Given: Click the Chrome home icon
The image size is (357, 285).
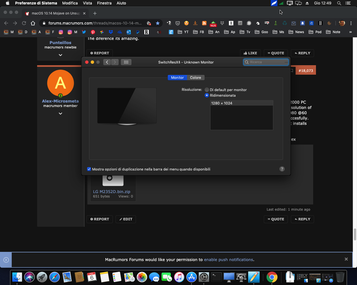Looking at the screenshot, I should tap(33, 23).
